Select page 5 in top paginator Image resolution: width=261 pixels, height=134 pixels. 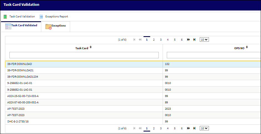coord(175,40)
